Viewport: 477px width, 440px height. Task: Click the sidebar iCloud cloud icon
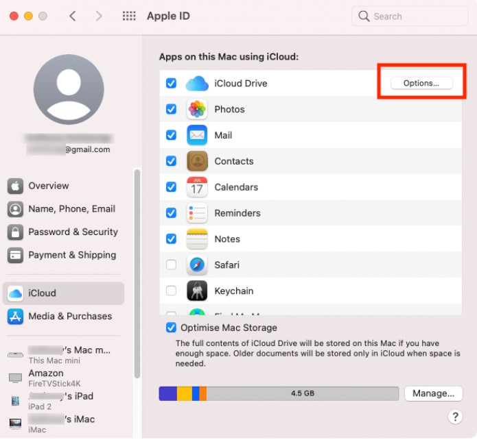coord(15,293)
